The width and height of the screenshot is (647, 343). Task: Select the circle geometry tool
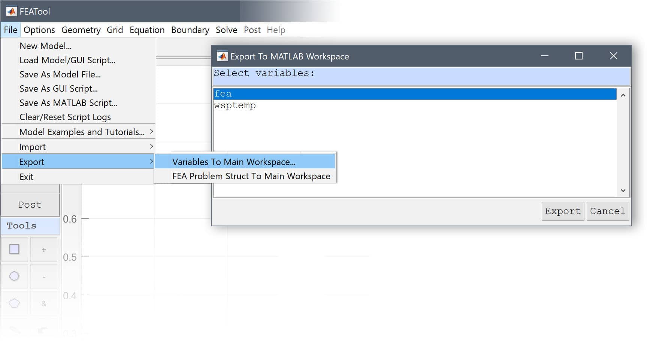pos(14,276)
